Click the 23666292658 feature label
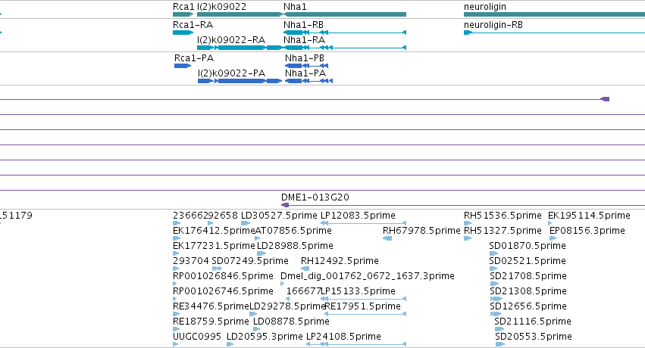The height and width of the screenshot is (348, 645). [x=205, y=216]
